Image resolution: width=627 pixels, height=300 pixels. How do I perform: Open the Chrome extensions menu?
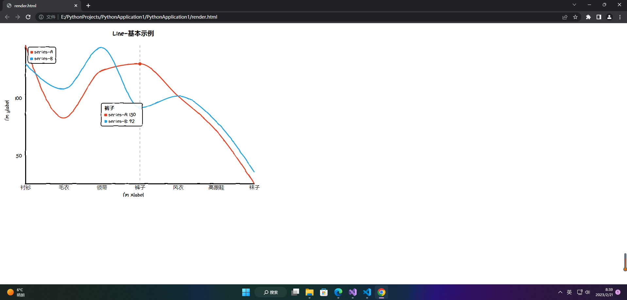588,17
